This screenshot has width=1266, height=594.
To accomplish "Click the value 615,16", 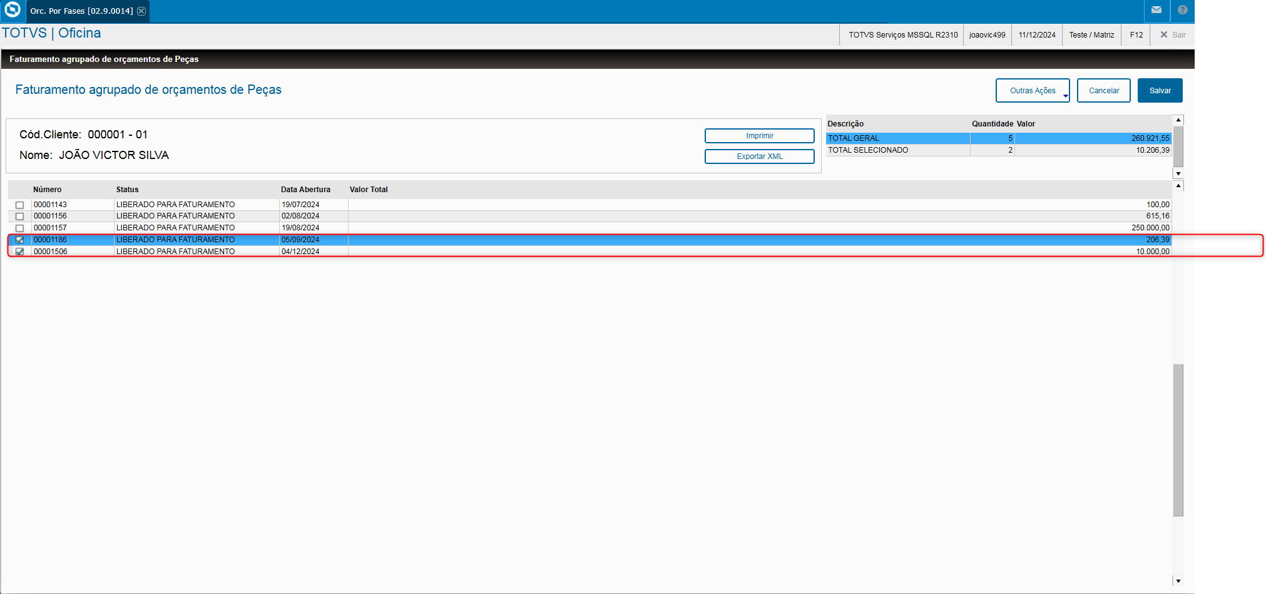I will coord(1158,216).
